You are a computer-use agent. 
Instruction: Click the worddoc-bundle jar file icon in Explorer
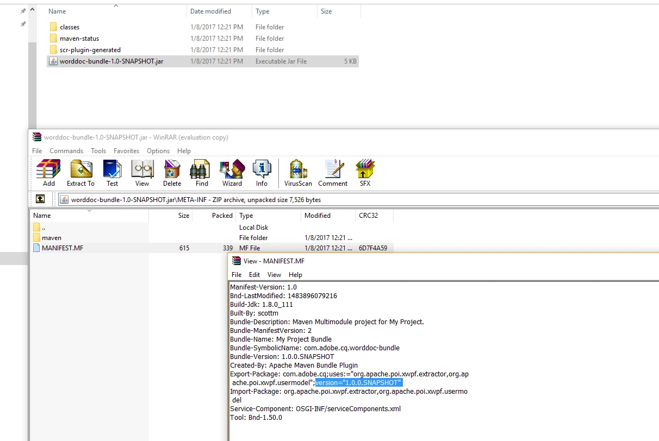point(53,61)
